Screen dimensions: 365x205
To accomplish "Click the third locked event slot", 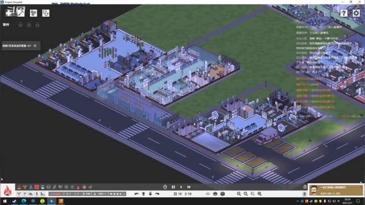I will (x=37, y=24).
